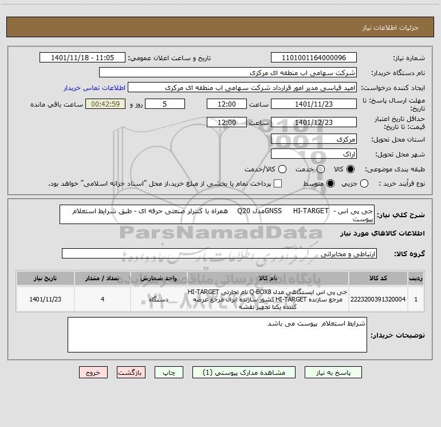This screenshot has height=427, width=441.
Task: Open the اطلاعات تماس خریدار link
Action: click(94, 88)
